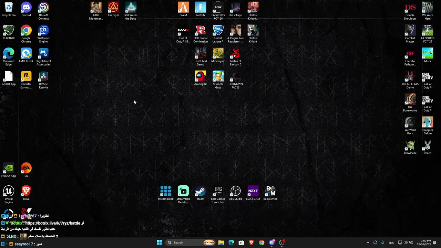441x248 pixels.
Task: Open the Ubisoft Connect desktop shortcut
Action: pyautogui.click(x=43, y=11)
